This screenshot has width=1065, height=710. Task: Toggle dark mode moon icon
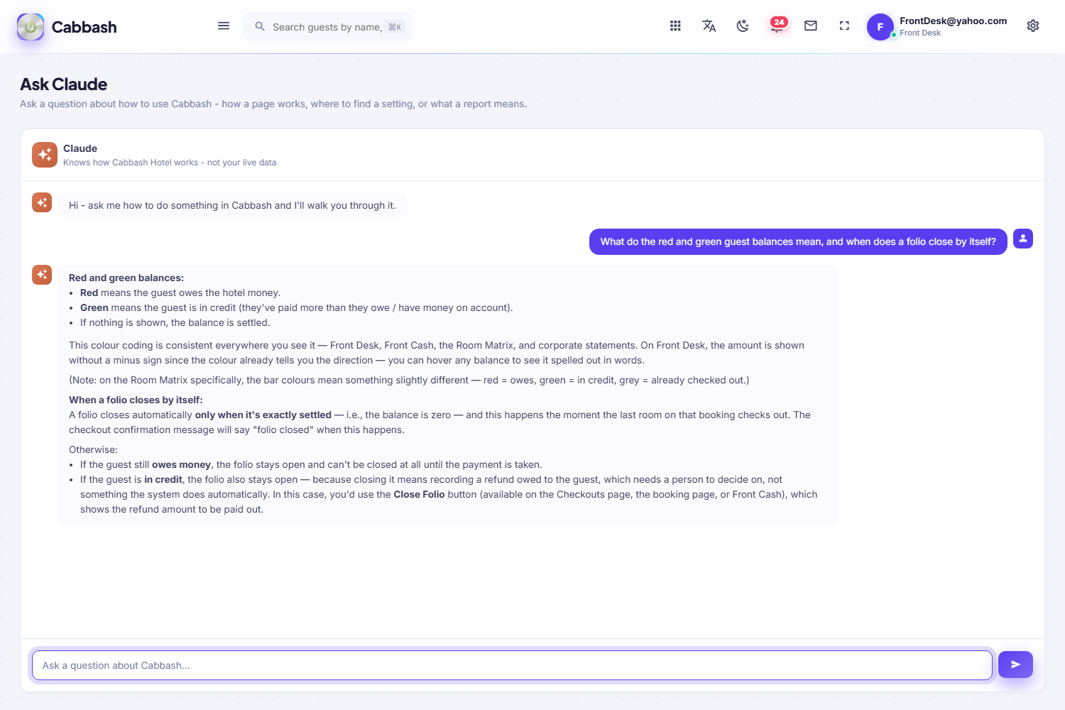tap(743, 26)
